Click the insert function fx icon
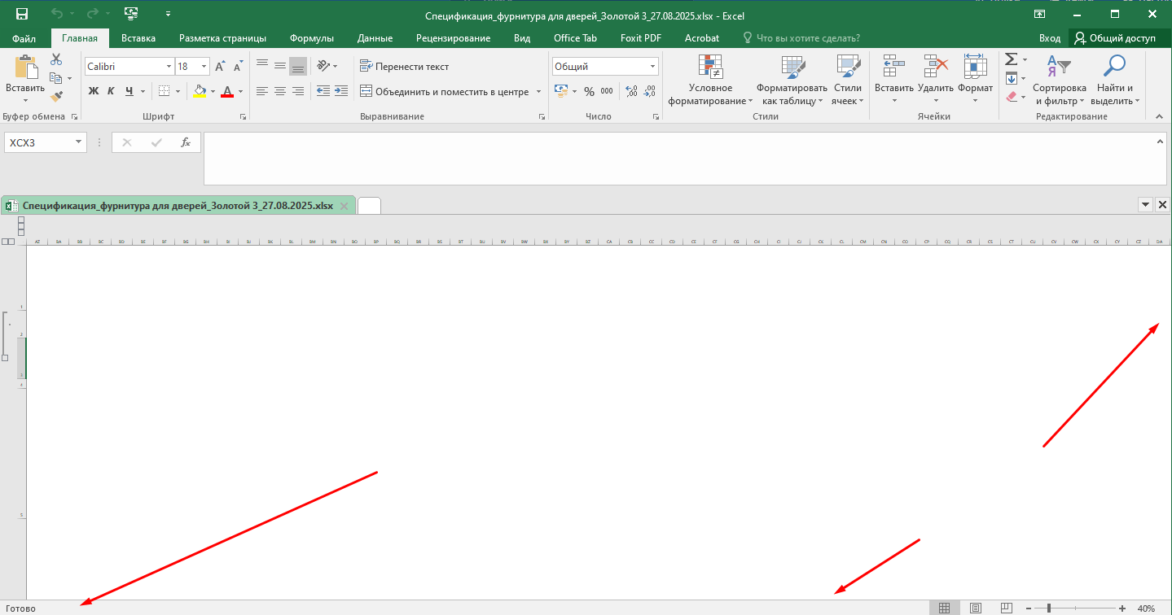The height and width of the screenshot is (615, 1172). (186, 142)
